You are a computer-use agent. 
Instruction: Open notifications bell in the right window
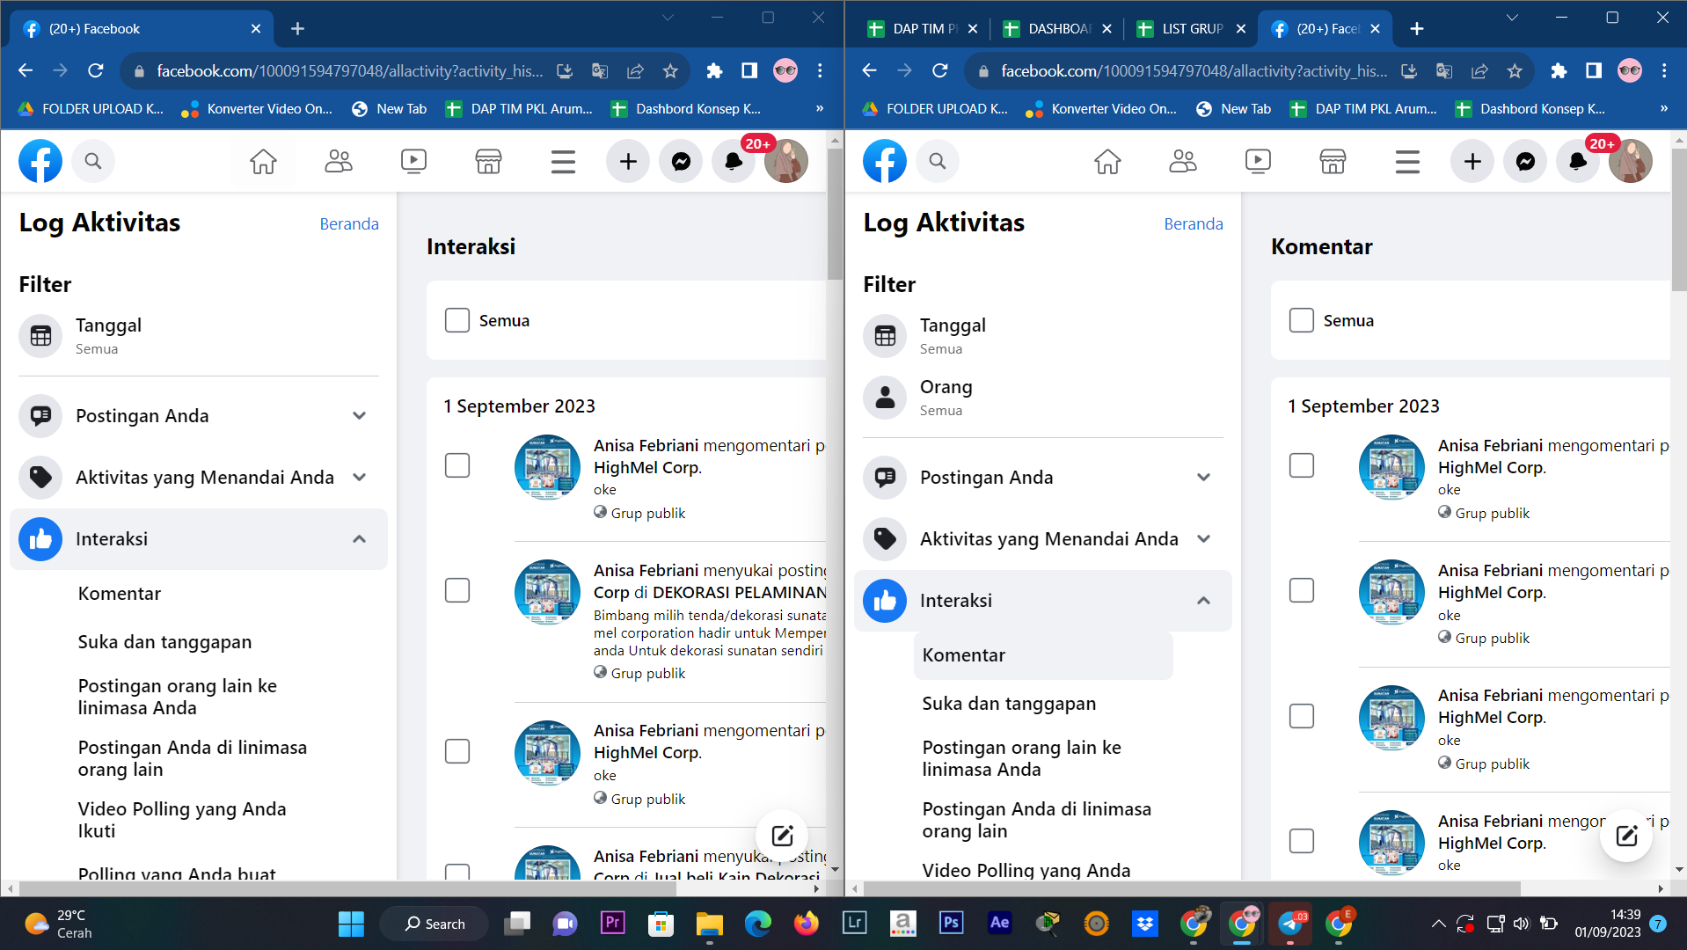coord(1578,162)
